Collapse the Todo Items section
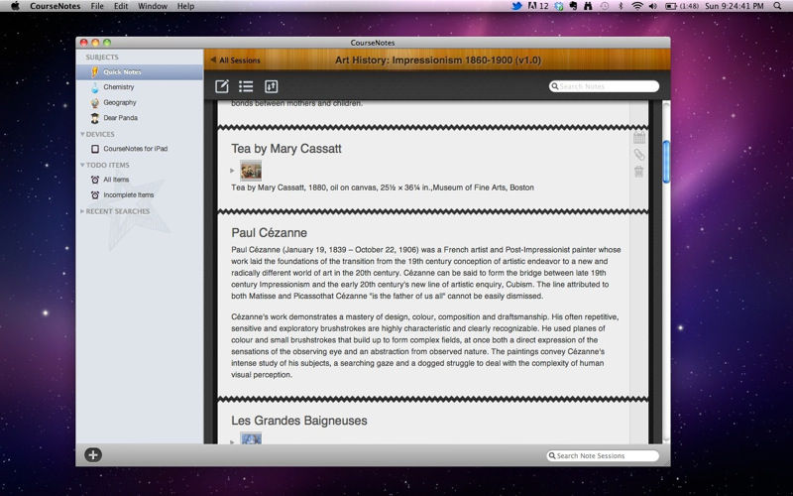Image resolution: width=793 pixels, height=496 pixels. tap(82, 165)
